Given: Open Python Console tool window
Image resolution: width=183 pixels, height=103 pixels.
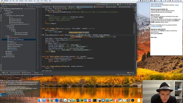Looking at the screenshot, I should click(x=26, y=73).
